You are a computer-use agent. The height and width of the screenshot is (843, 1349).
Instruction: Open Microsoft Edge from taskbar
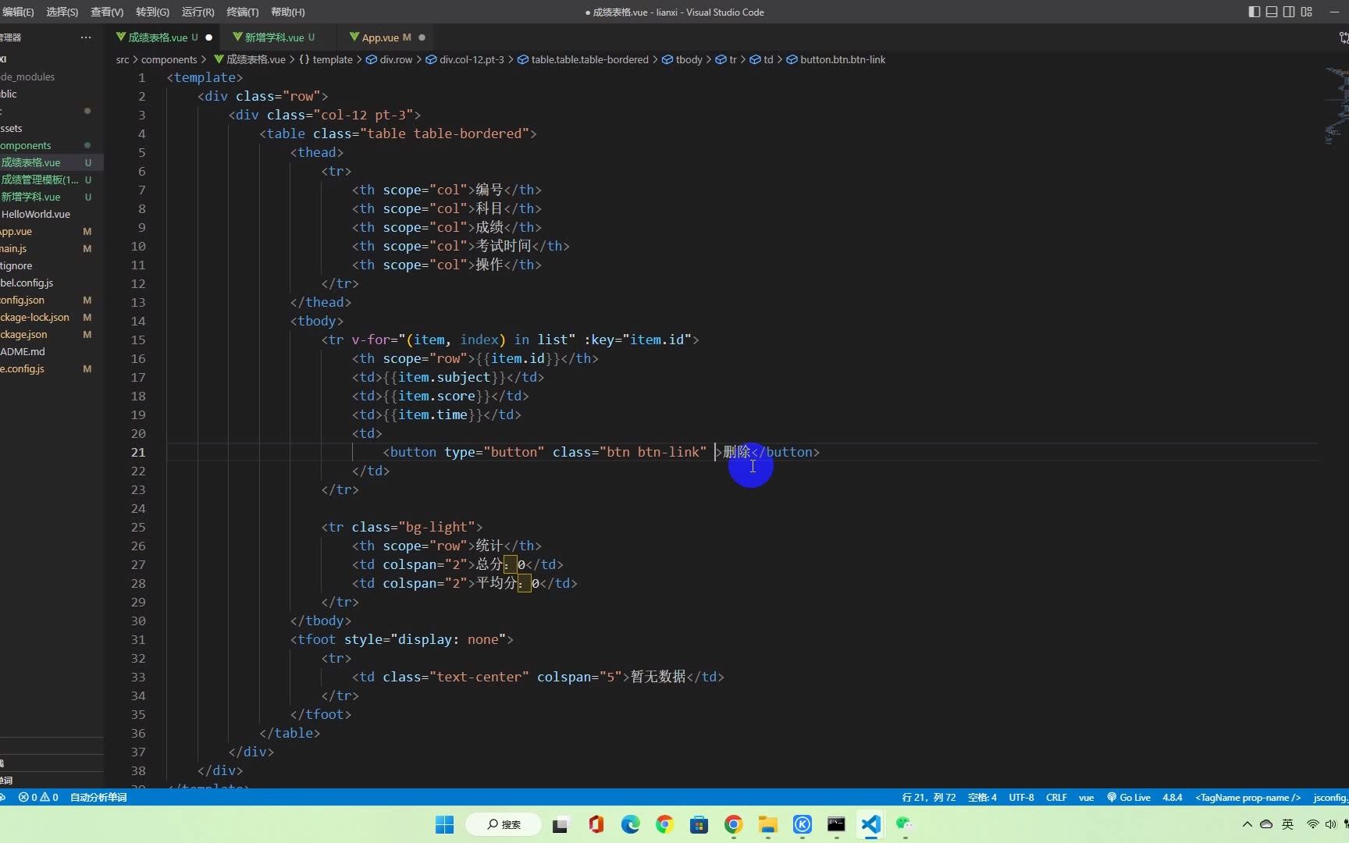(x=630, y=824)
